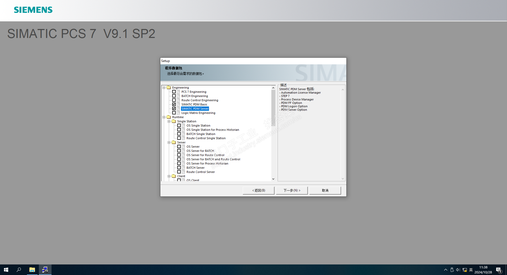Select the 'OS Single Station for Process Historian' label
This screenshot has width=507, height=275.
pyautogui.click(x=213, y=130)
